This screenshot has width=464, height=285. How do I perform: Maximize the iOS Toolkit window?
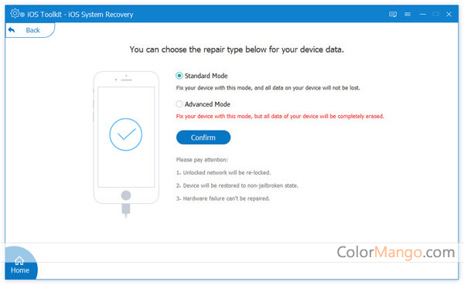tap(435, 14)
